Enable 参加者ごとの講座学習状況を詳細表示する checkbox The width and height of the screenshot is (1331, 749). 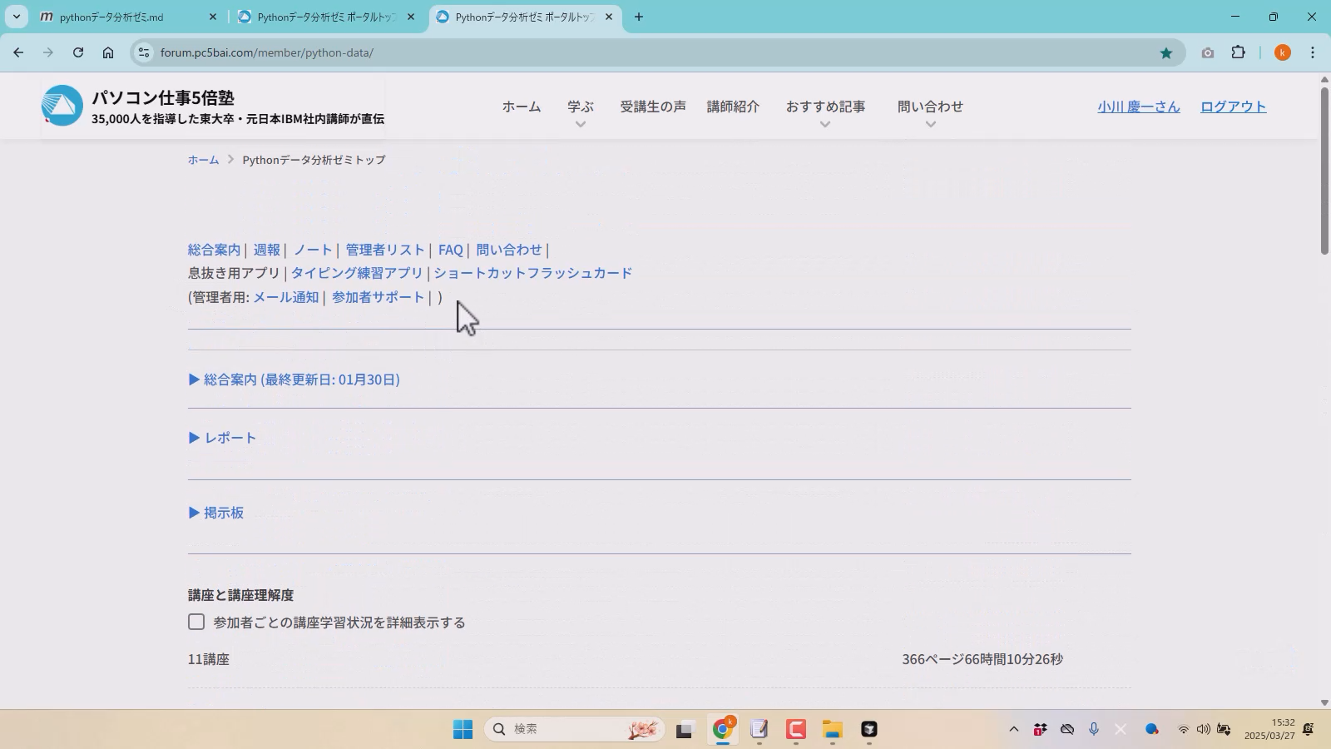click(x=196, y=622)
